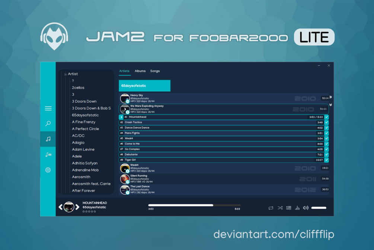This screenshot has height=250, width=374.
Task: Seek in the track progress bar
Action: point(194,205)
